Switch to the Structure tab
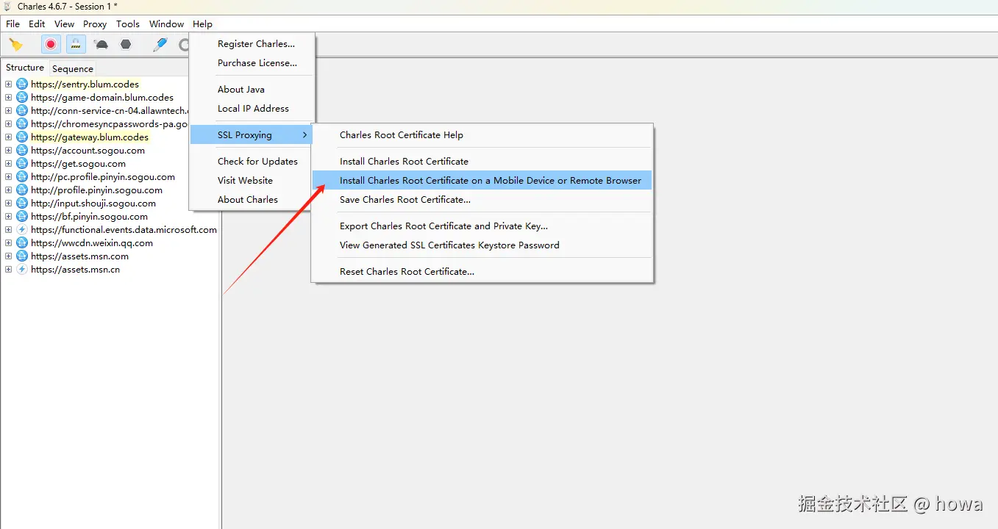 click(25, 68)
